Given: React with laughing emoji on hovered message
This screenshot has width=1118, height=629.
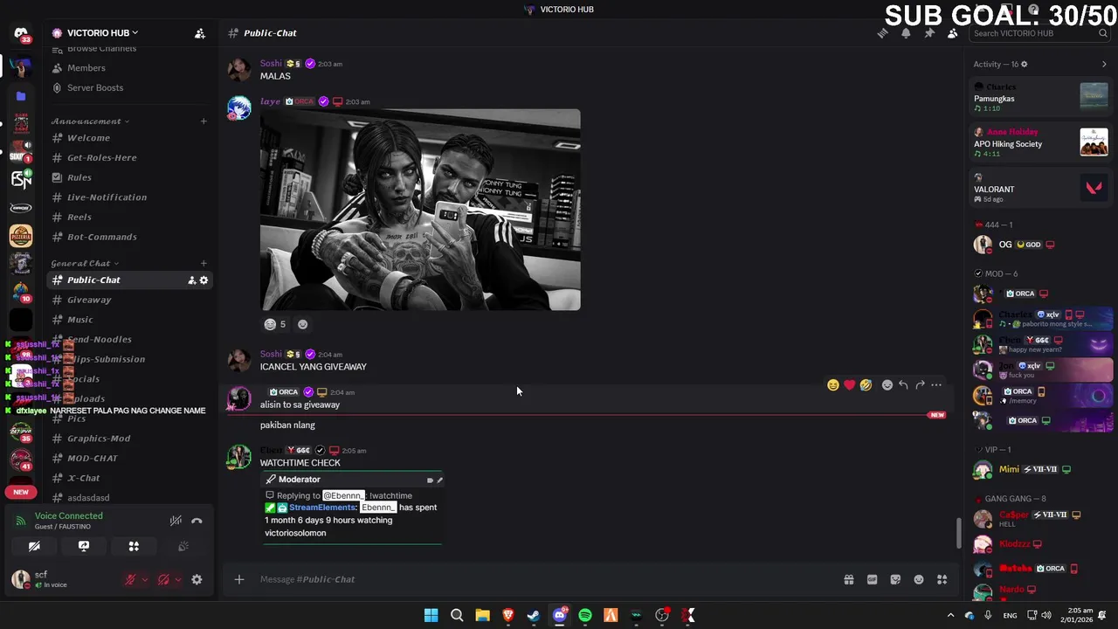Looking at the screenshot, I should 833,385.
